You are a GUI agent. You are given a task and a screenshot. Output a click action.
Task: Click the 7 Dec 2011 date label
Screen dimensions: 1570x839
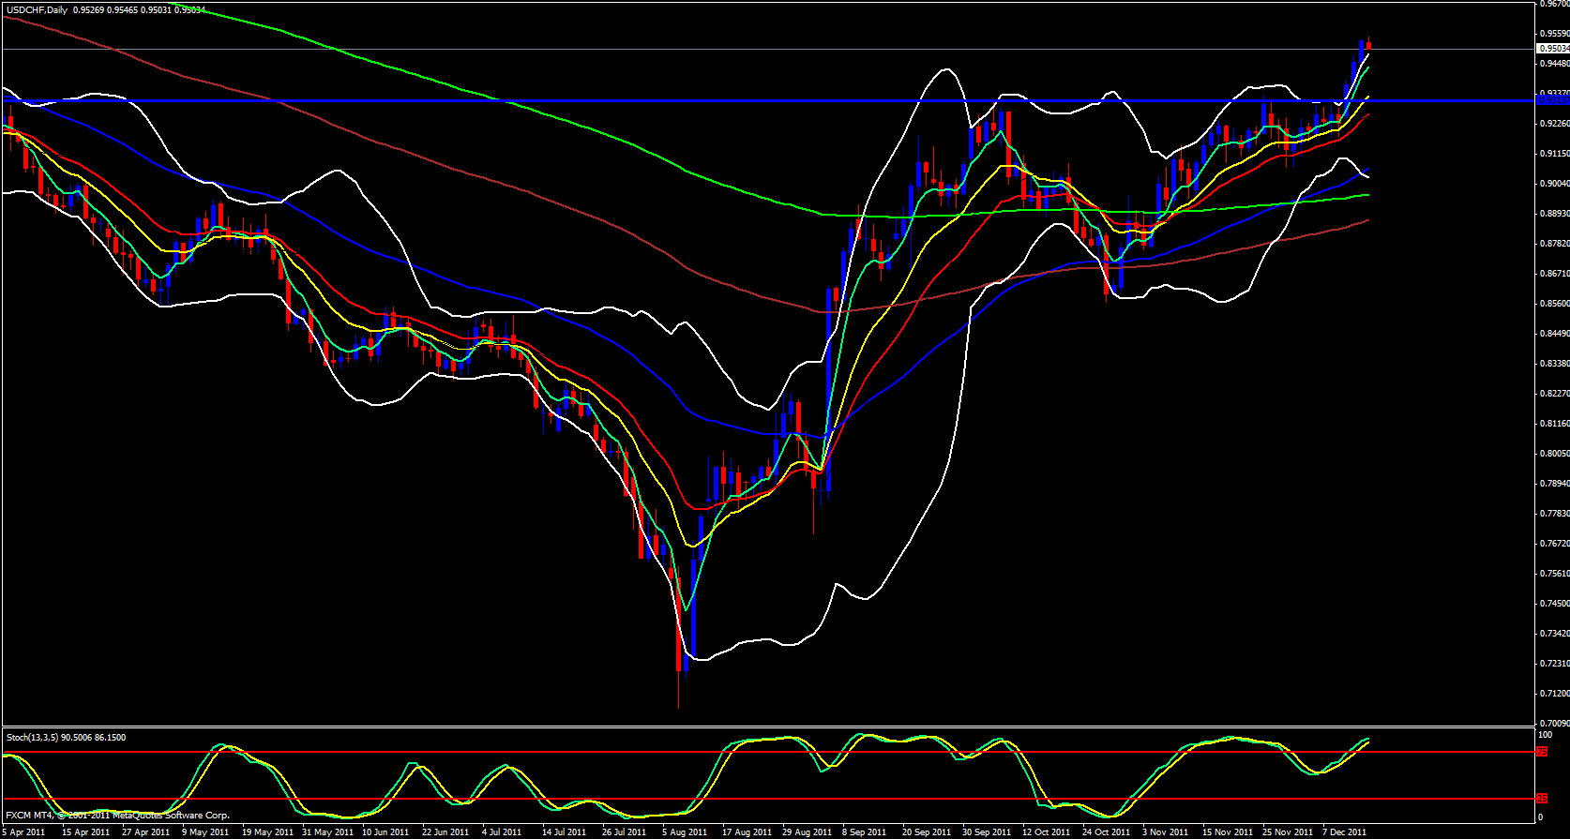(1344, 832)
